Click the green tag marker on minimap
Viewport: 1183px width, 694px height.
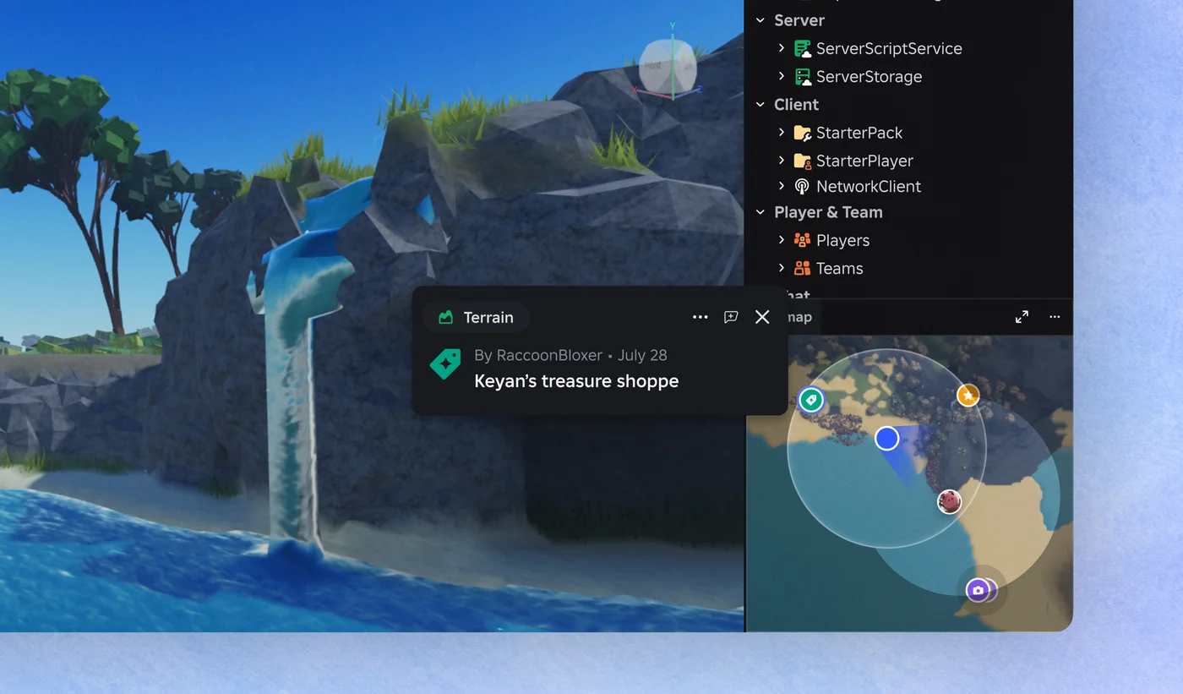[x=811, y=399]
